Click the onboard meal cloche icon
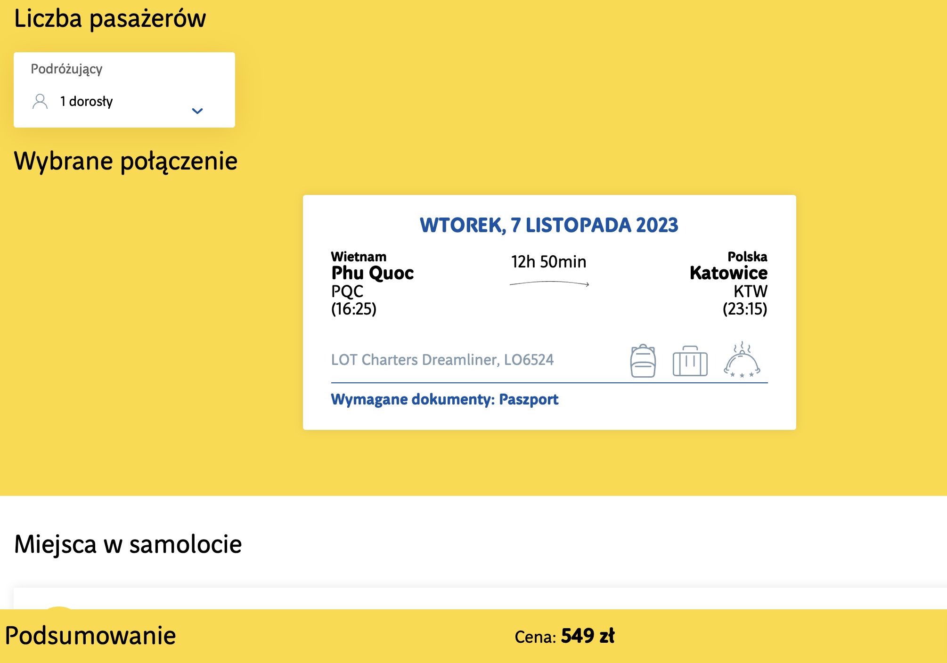This screenshot has height=663, width=947. pos(742,360)
